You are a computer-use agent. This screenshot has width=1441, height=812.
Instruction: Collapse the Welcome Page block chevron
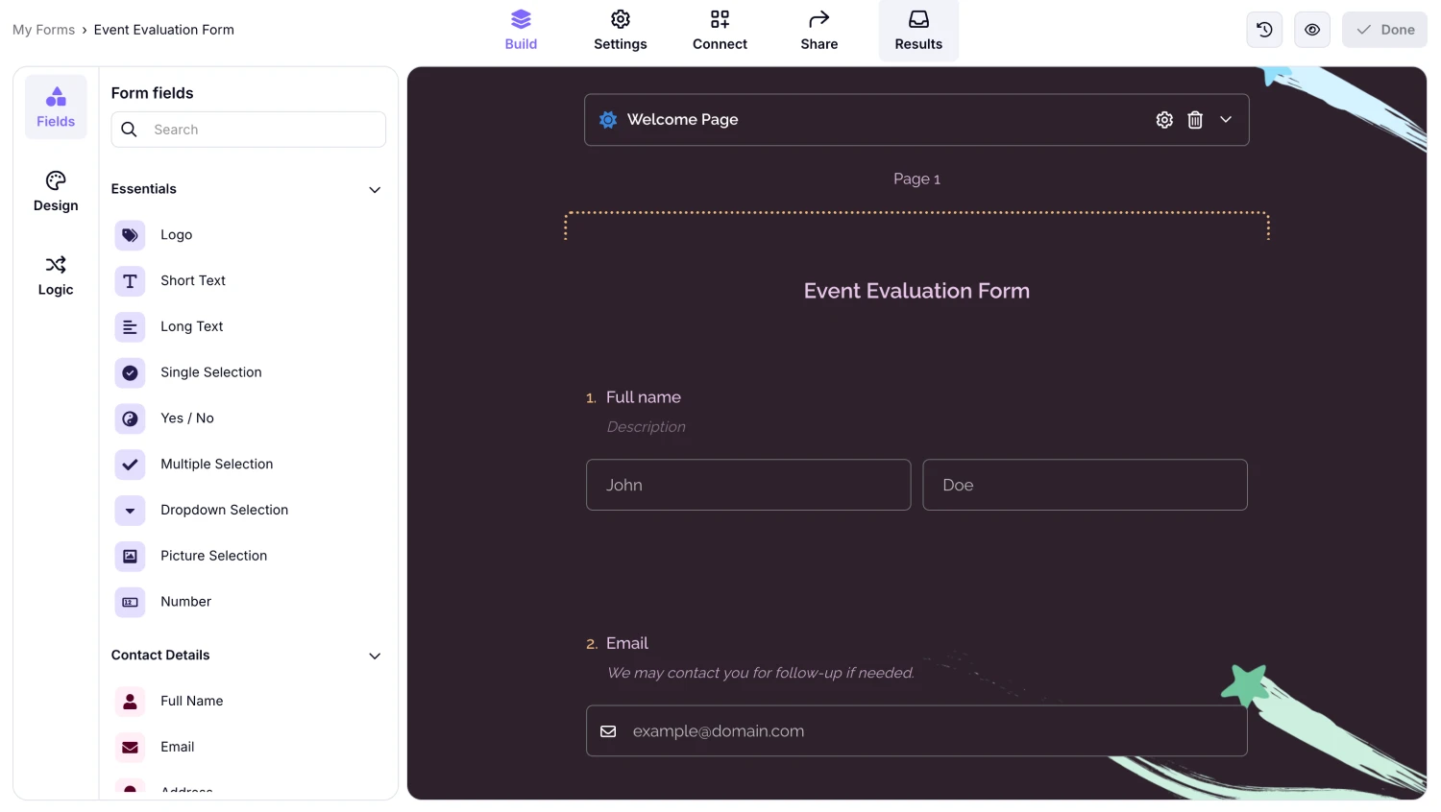click(1226, 119)
